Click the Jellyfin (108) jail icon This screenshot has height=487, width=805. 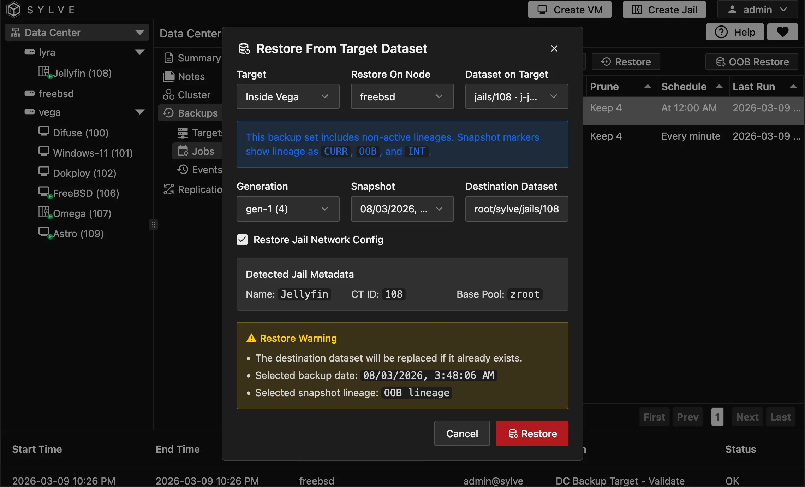point(44,72)
